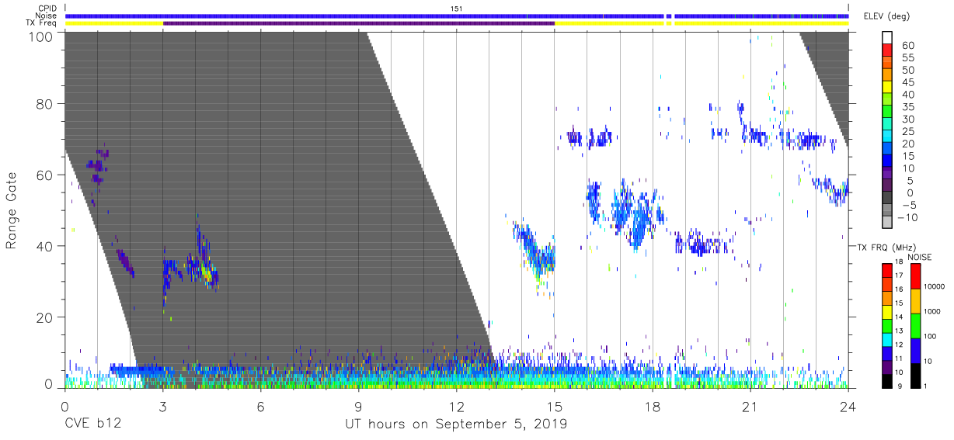Pick the blue segment of the NOISE color bar
Image resolution: width=954 pixels, height=440 pixels.
point(915,351)
